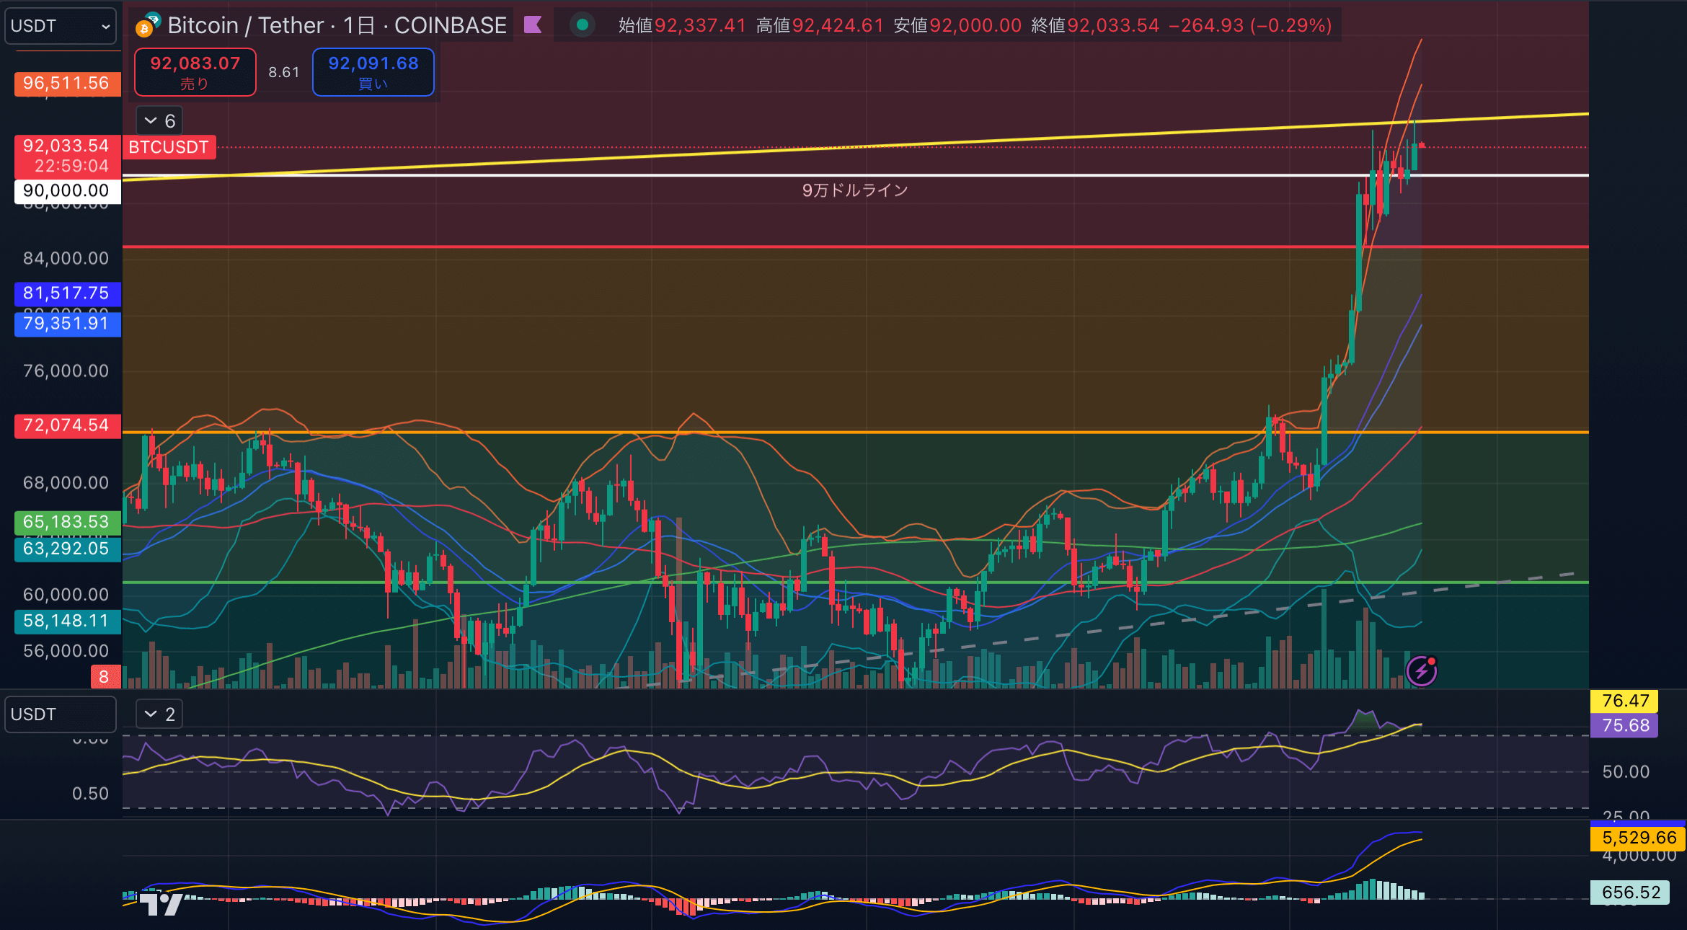The height and width of the screenshot is (930, 1687).
Task: Click the teal 63,292.05 price label
Action: pyautogui.click(x=67, y=549)
